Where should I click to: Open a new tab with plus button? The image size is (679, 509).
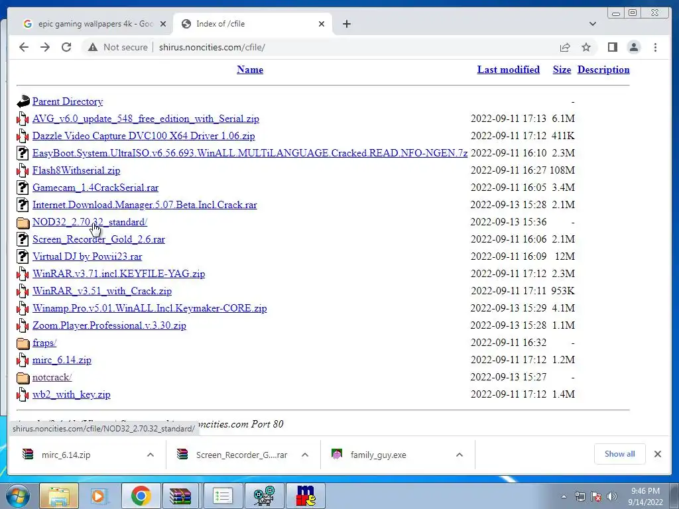click(x=346, y=24)
